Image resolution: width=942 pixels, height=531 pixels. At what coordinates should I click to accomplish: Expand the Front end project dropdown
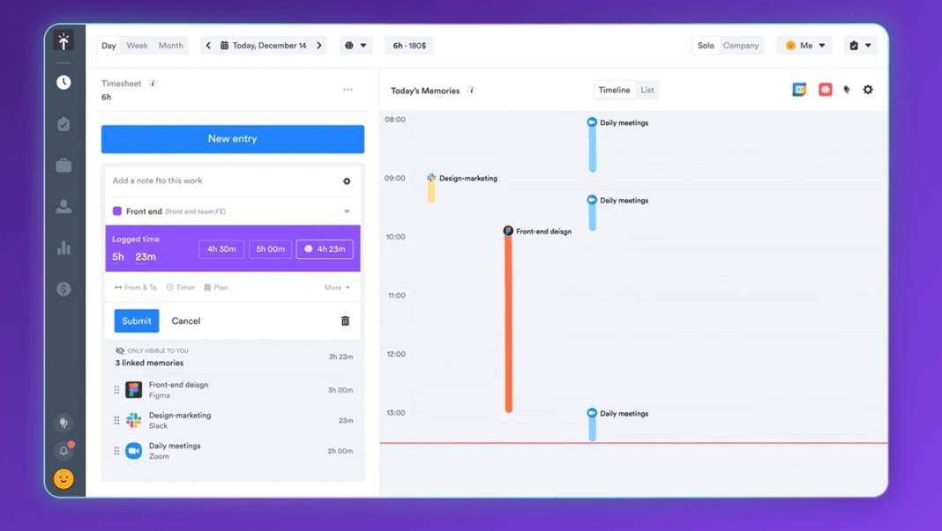[347, 211]
